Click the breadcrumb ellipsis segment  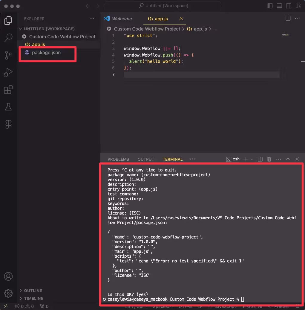coord(214,29)
